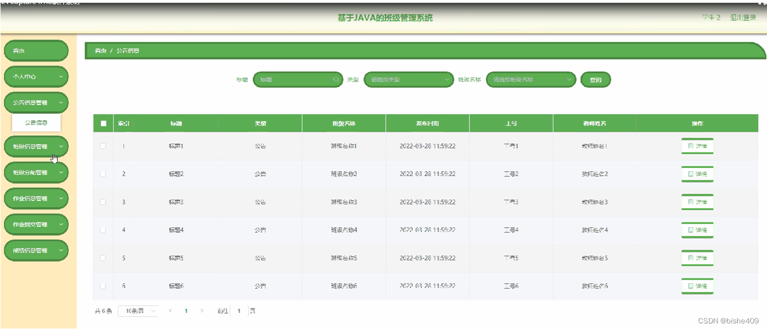Show 详情 for the 标题6 row
The height and width of the screenshot is (329, 767).
coord(697,286)
